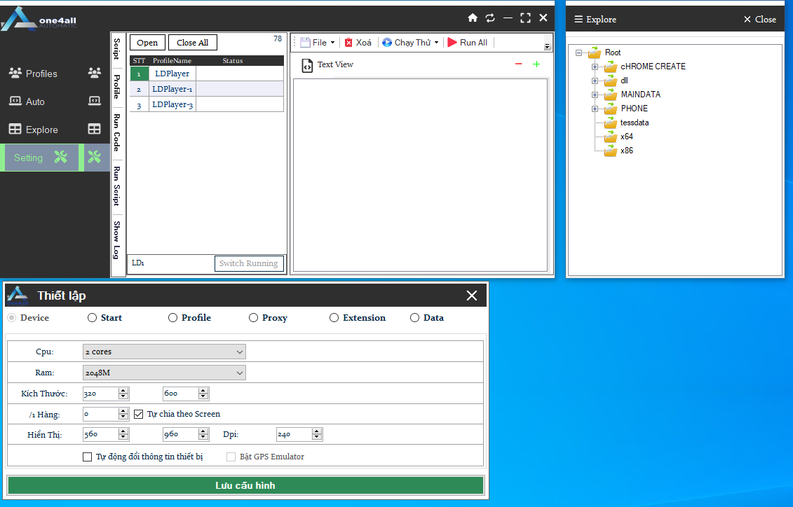The width and height of the screenshot is (793, 507).
Task: Switch to the Run Code vertical tab
Action: tap(117, 132)
